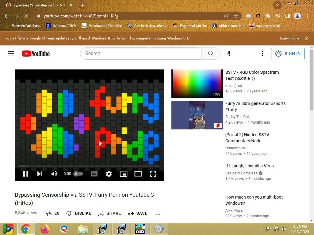Click the DISLIKE button
Viewport: 314px width, 235px height.
pos(79,214)
